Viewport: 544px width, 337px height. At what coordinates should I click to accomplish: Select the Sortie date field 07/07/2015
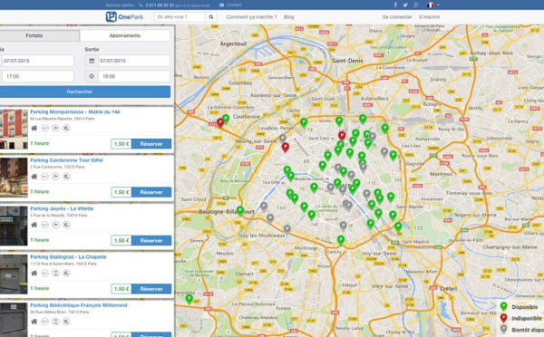134,61
